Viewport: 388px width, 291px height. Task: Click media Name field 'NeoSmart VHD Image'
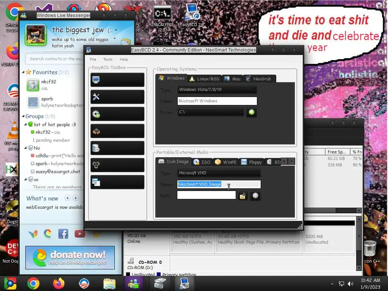219,185
